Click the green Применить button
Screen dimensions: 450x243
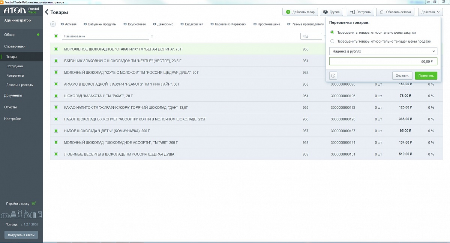[x=426, y=76]
